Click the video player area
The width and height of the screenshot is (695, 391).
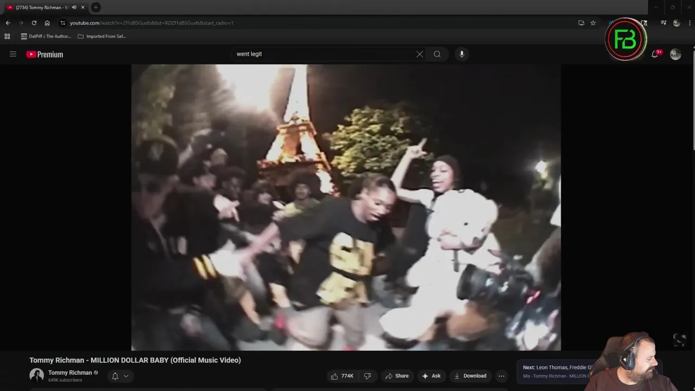[346, 207]
